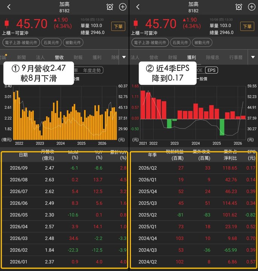
Task: Tap the back arrow in the left panel
Action: point(9,7)
